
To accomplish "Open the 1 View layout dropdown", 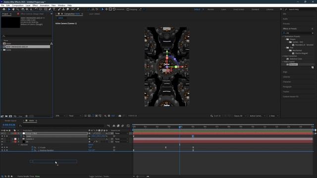I will (x=273, y=116).
